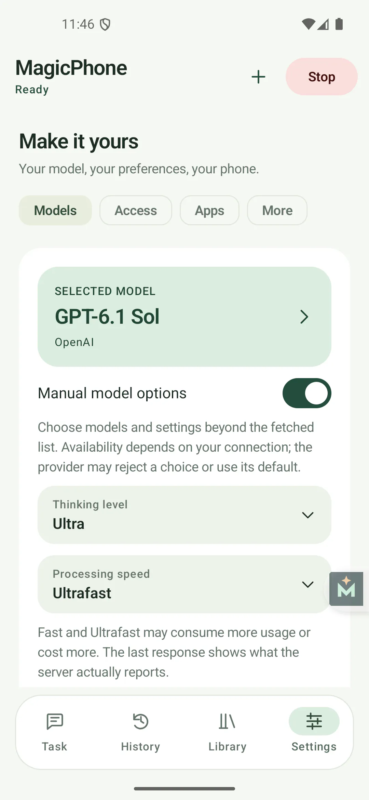Open the Library books icon
The width and height of the screenshot is (369, 800).
227,721
